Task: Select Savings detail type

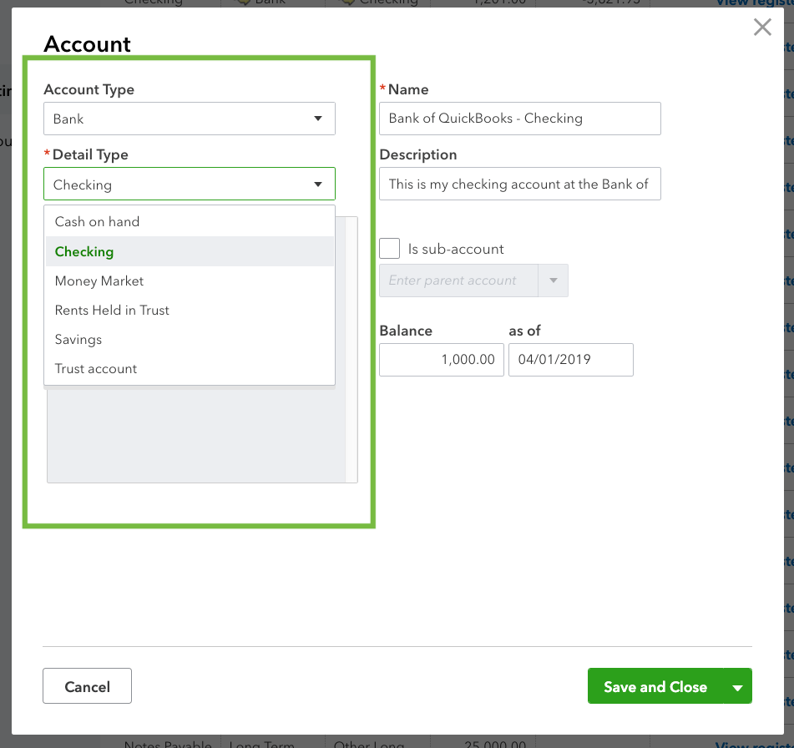Action: 190,339
